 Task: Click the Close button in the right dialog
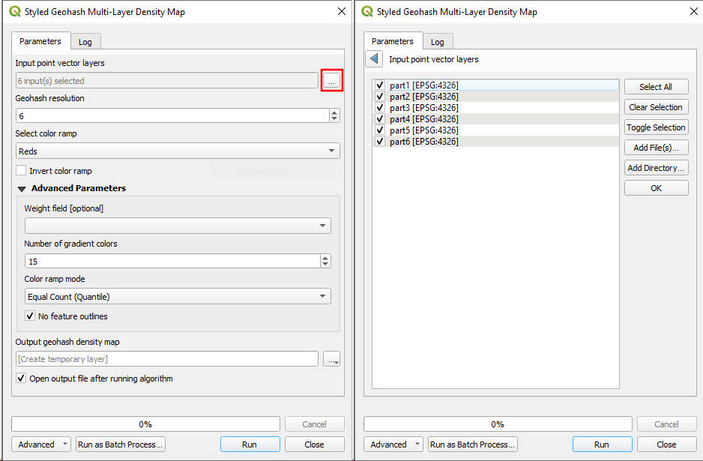[667, 444]
